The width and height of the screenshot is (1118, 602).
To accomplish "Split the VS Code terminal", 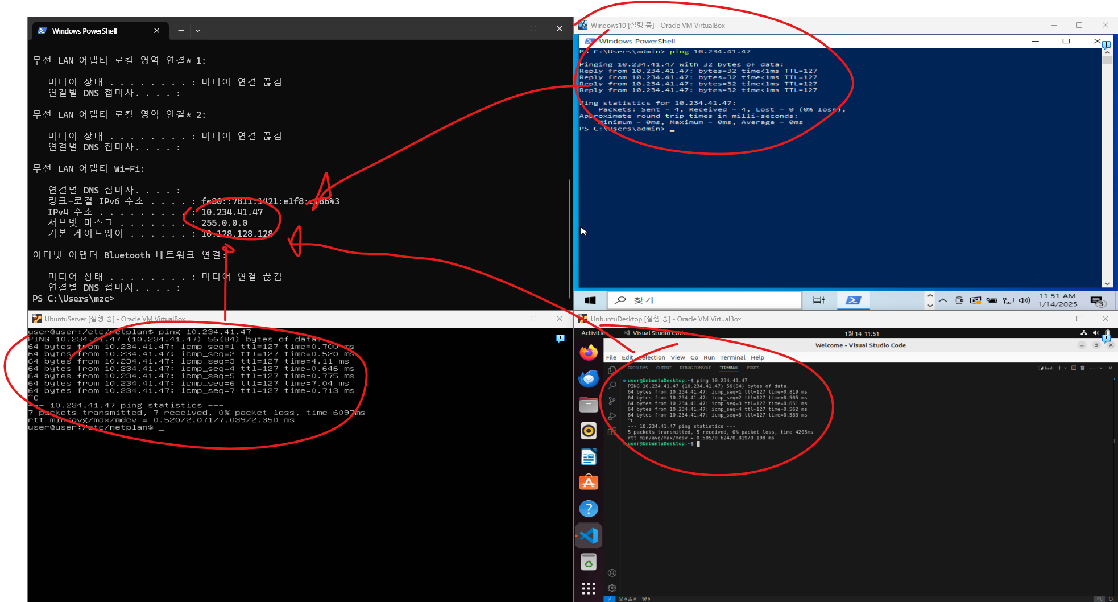I will 1074,368.
